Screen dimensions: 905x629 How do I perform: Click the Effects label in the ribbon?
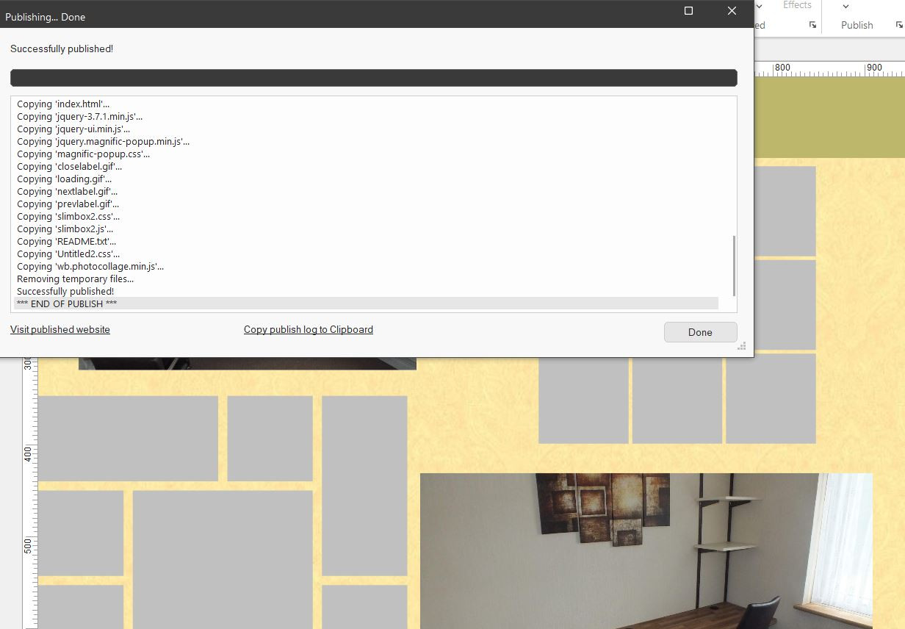point(797,5)
